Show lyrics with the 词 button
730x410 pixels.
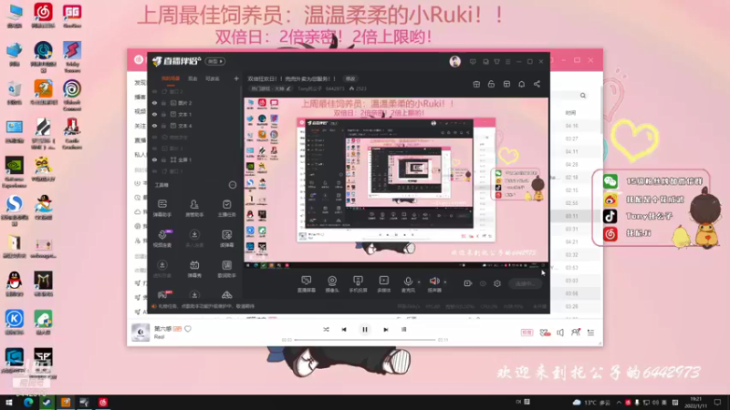coord(403,329)
